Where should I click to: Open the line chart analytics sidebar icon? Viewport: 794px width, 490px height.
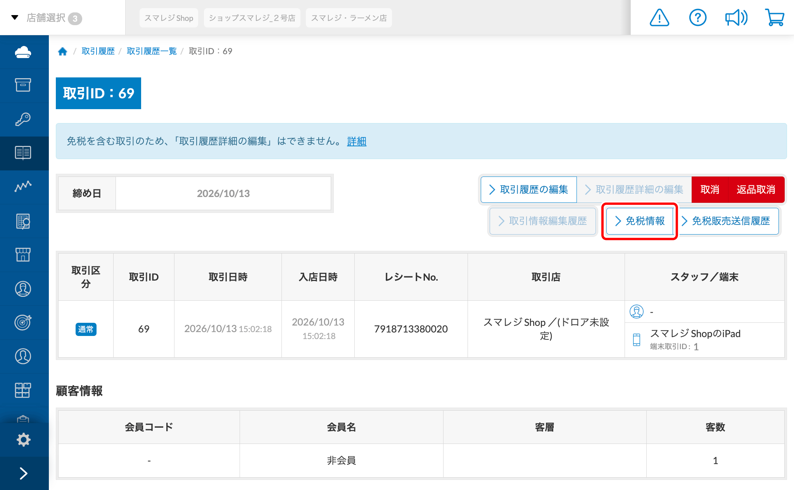[x=23, y=186]
